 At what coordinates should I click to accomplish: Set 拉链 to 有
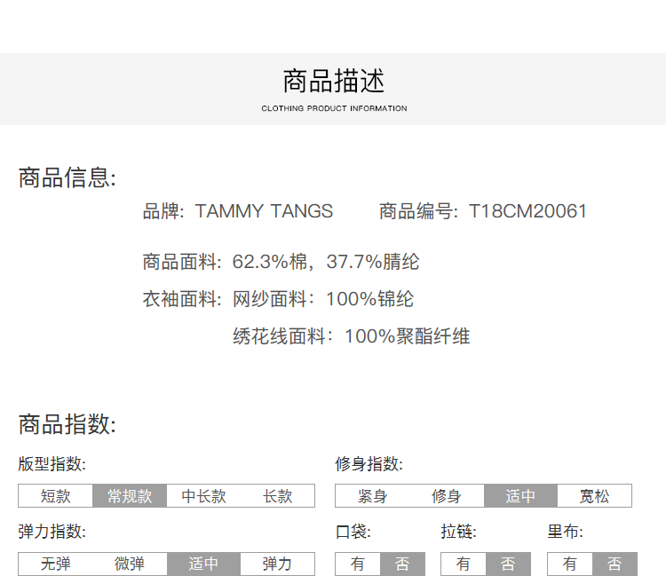tap(464, 564)
